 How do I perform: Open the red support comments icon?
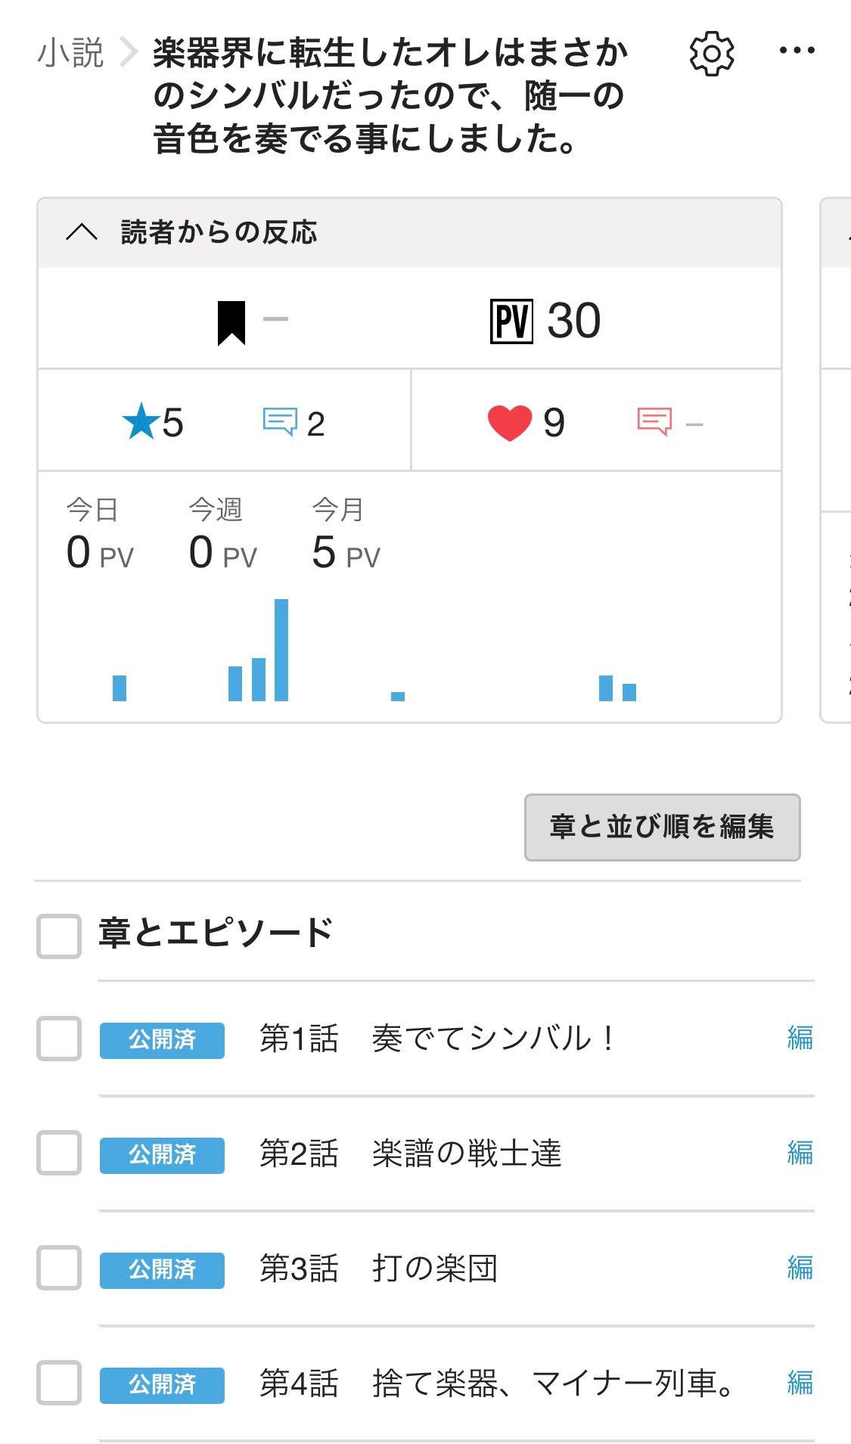654,422
